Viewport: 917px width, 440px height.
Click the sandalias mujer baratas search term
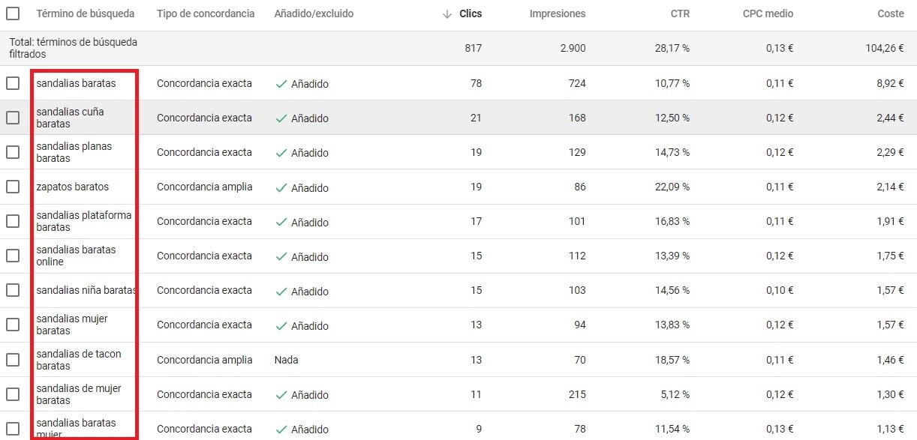coord(72,325)
